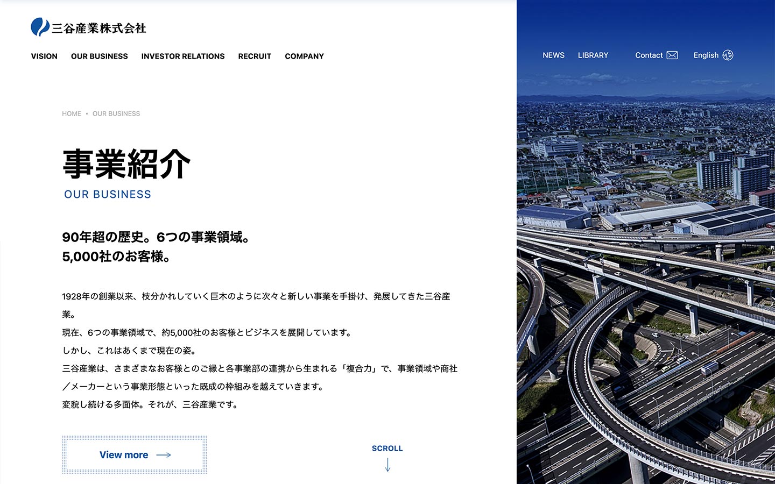Screen dimensions: 775x484
Task: Click the globe language icon
Action: [x=728, y=55]
